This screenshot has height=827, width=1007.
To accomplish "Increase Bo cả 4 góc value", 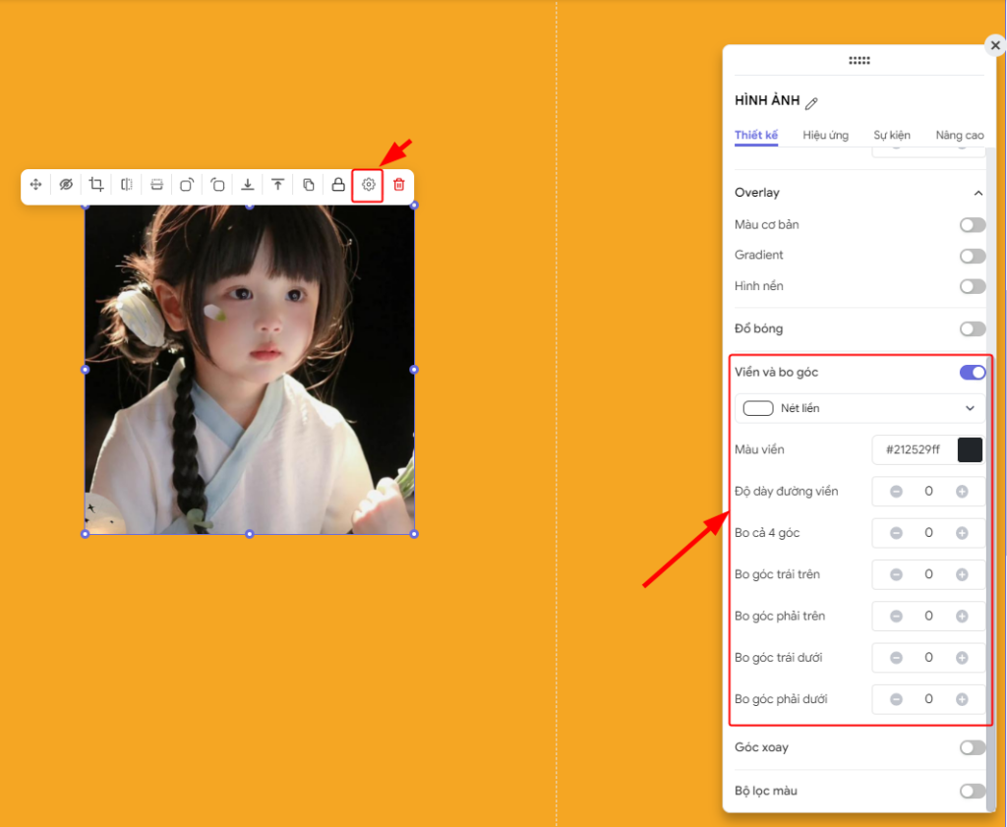I will click(x=962, y=533).
